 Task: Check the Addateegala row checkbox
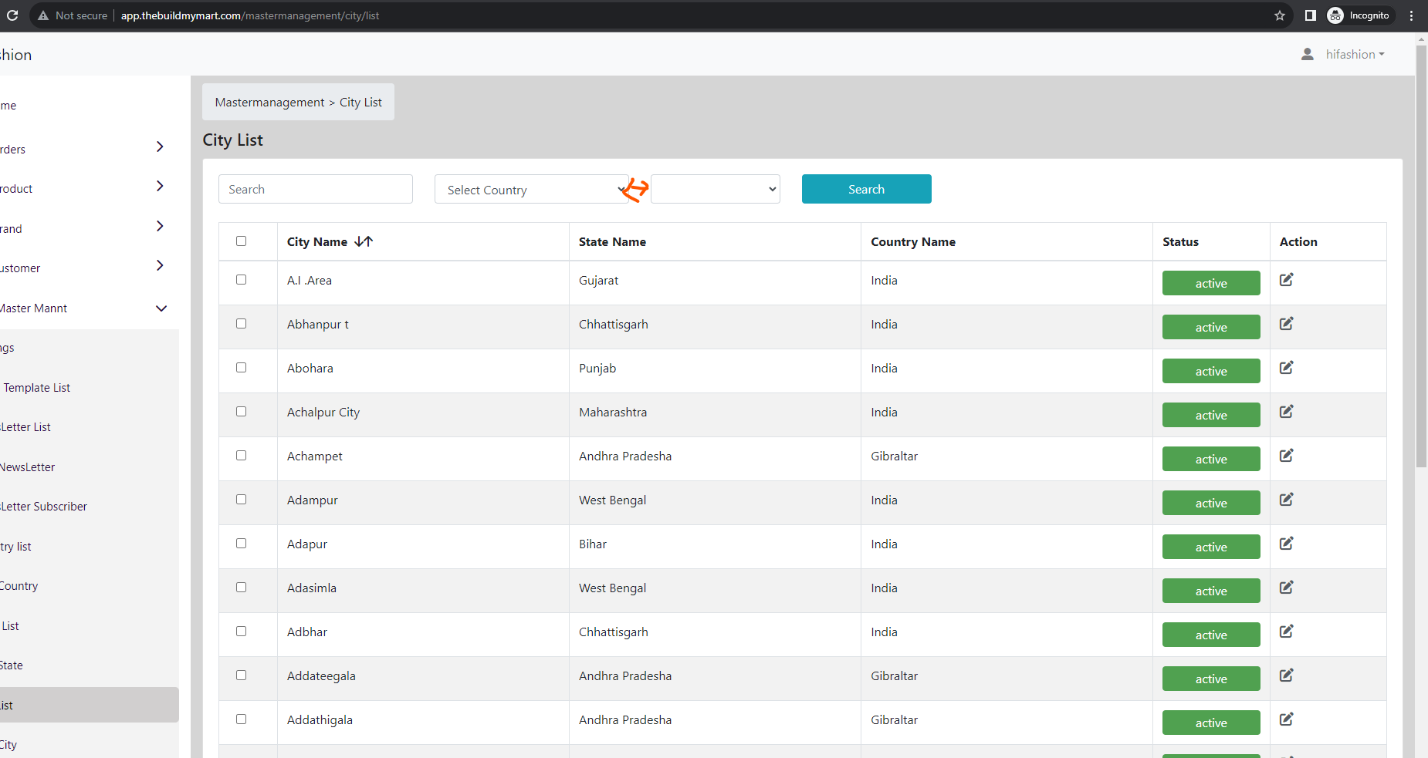241,675
